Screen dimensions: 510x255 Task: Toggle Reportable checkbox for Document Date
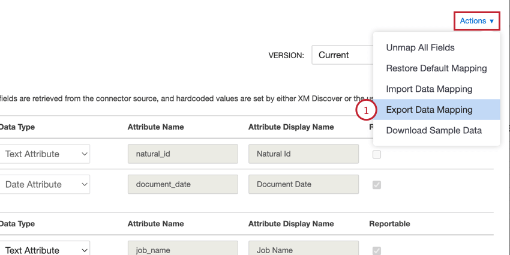click(376, 185)
